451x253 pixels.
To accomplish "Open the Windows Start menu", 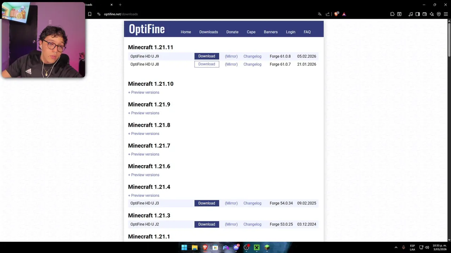I will [x=184, y=247].
